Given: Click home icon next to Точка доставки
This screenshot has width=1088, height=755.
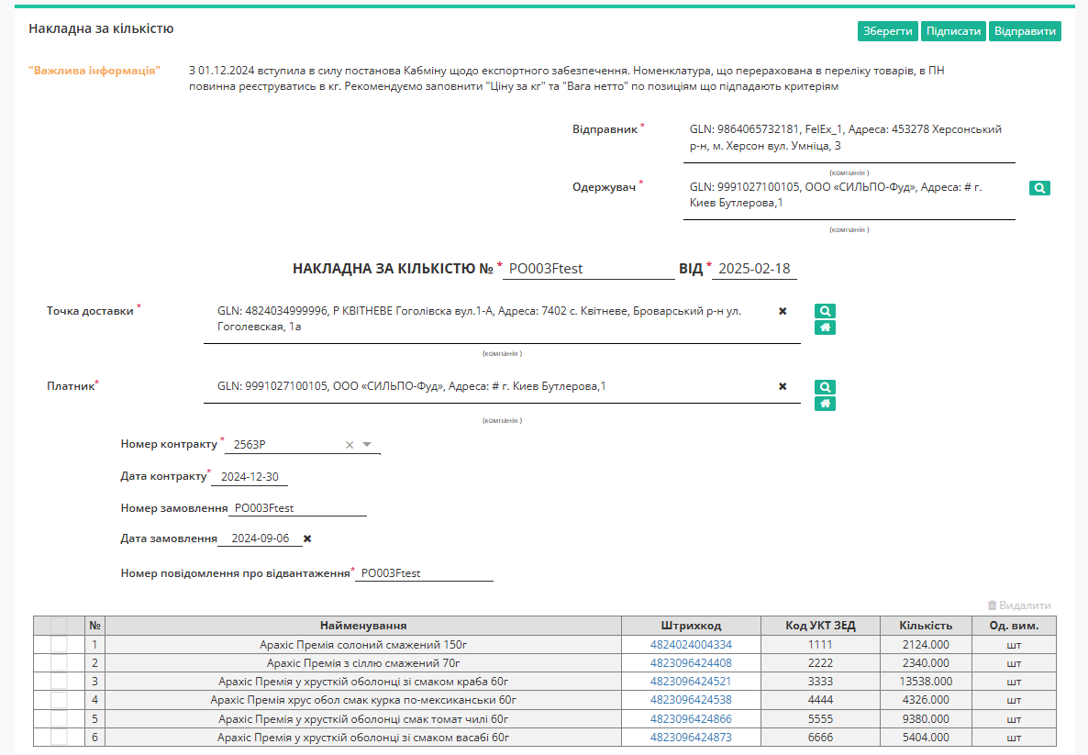Looking at the screenshot, I should [825, 328].
